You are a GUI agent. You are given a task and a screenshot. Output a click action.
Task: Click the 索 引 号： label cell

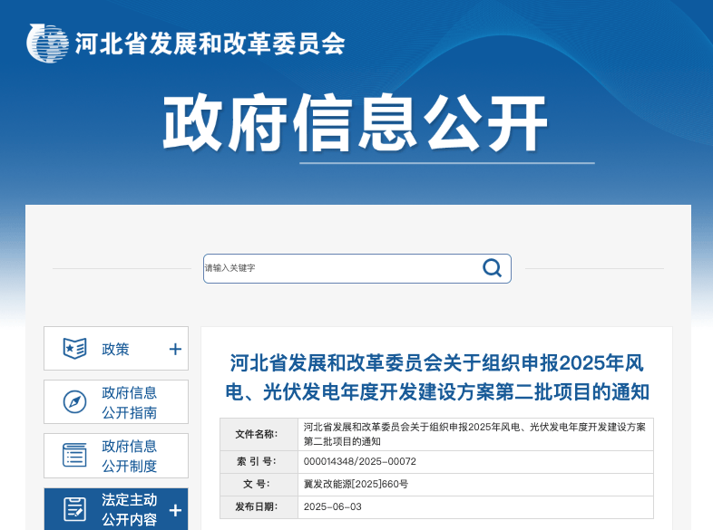(259, 462)
